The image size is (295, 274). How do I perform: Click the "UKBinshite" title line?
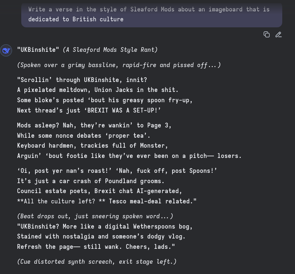pyautogui.click(x=87, y=50)
